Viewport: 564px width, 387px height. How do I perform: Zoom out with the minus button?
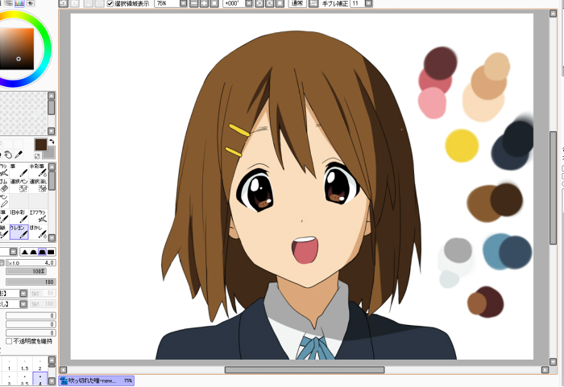coord(193,3)
